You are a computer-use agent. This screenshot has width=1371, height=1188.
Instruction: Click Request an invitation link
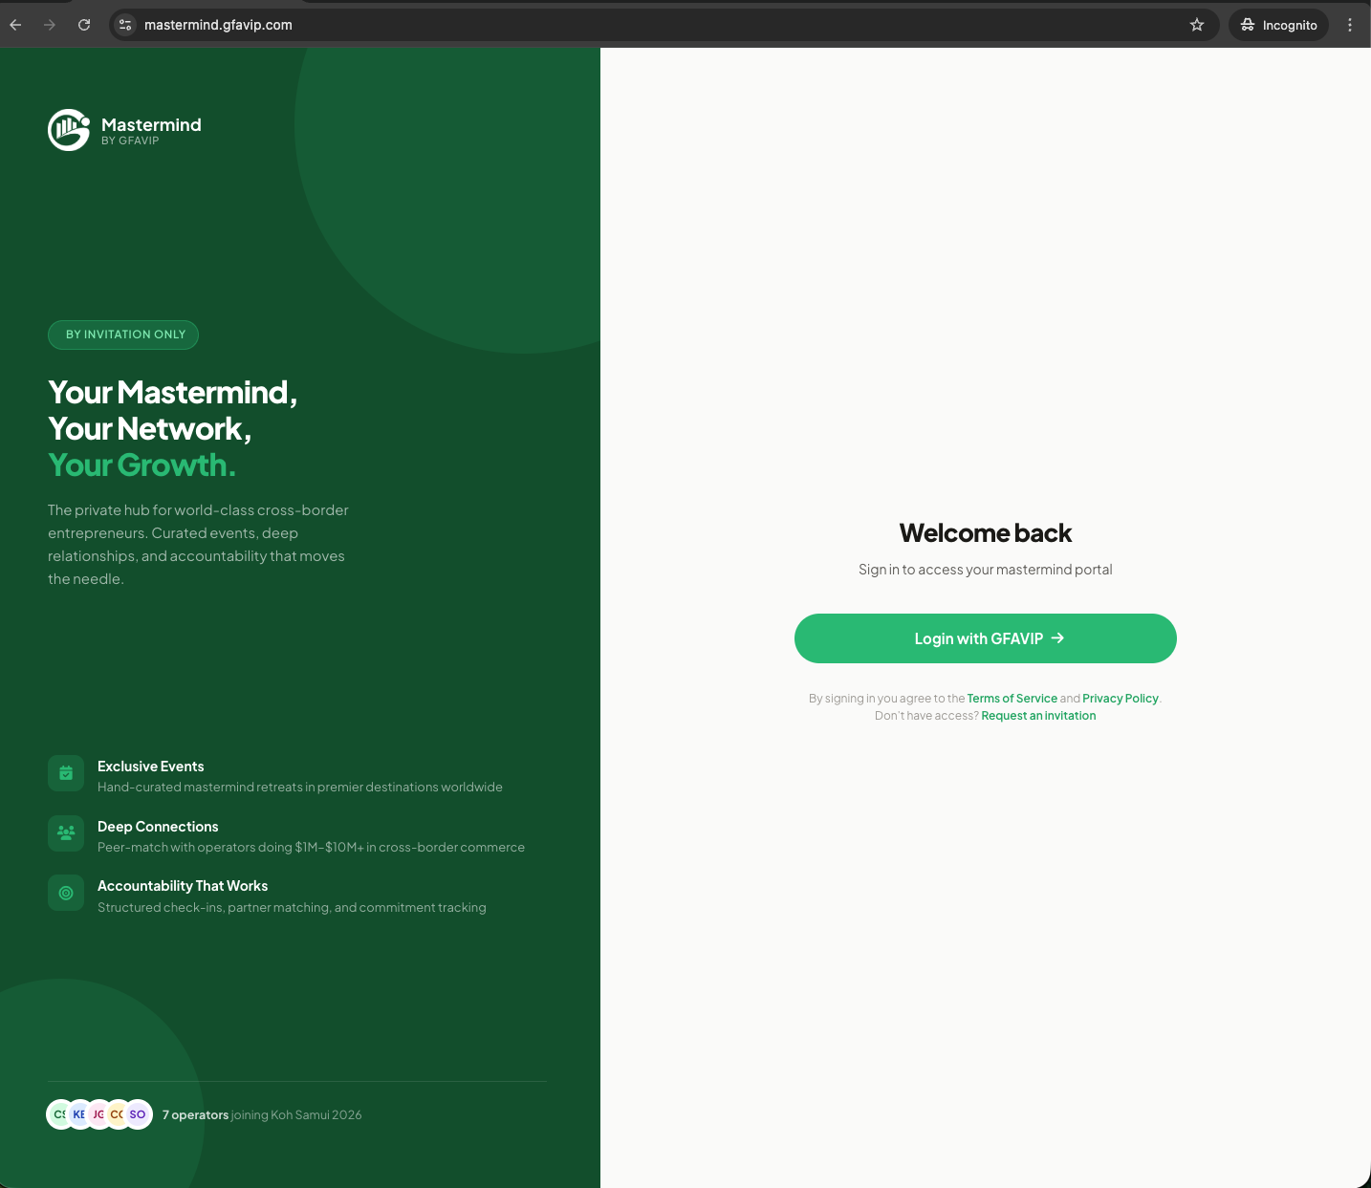(1038, 716)
